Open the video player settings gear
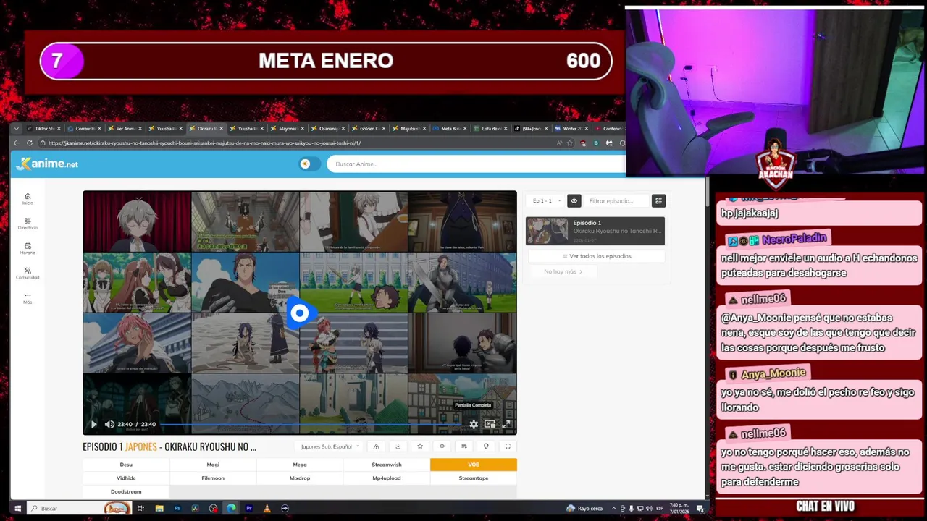This screenshot has width=927, height=521. pos(474,425)
